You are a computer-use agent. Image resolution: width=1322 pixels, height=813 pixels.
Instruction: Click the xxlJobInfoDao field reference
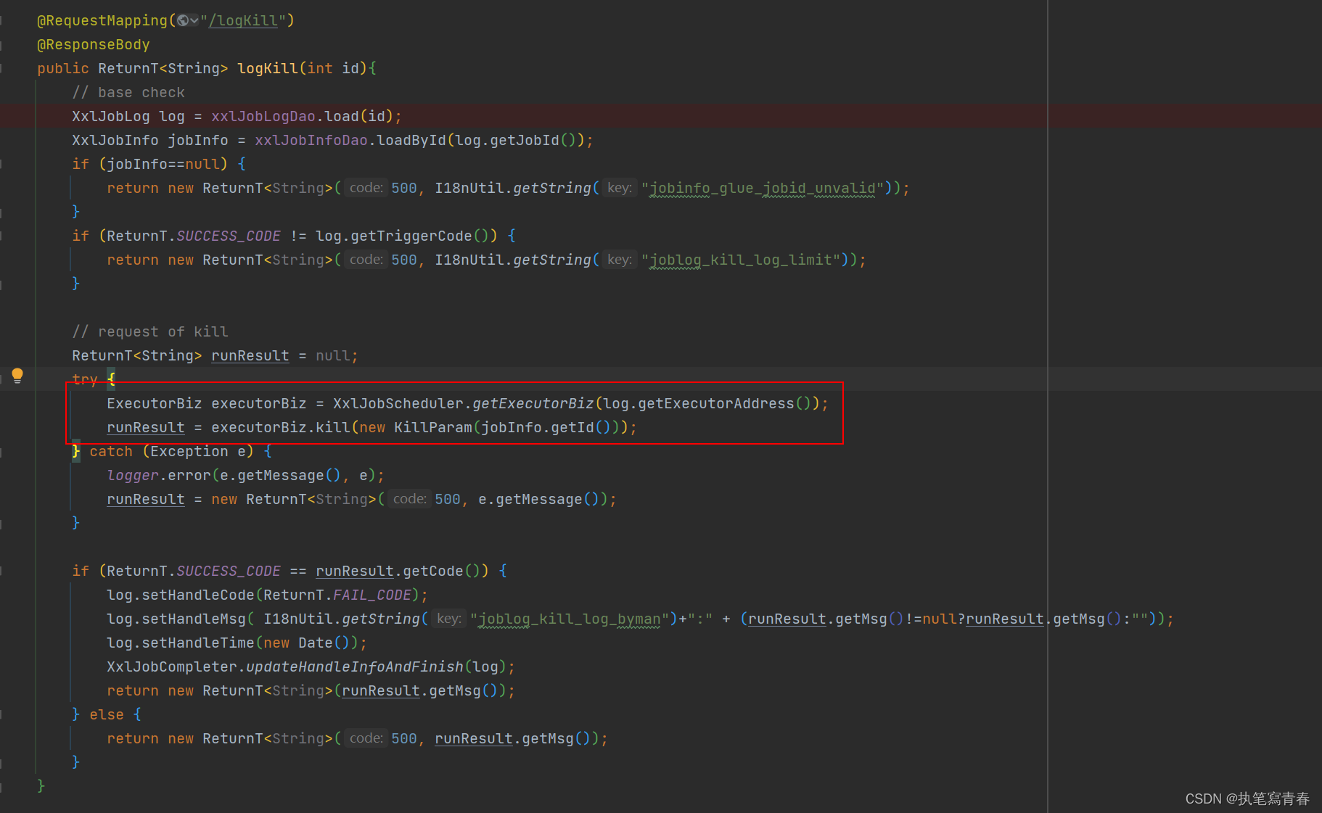311,140
